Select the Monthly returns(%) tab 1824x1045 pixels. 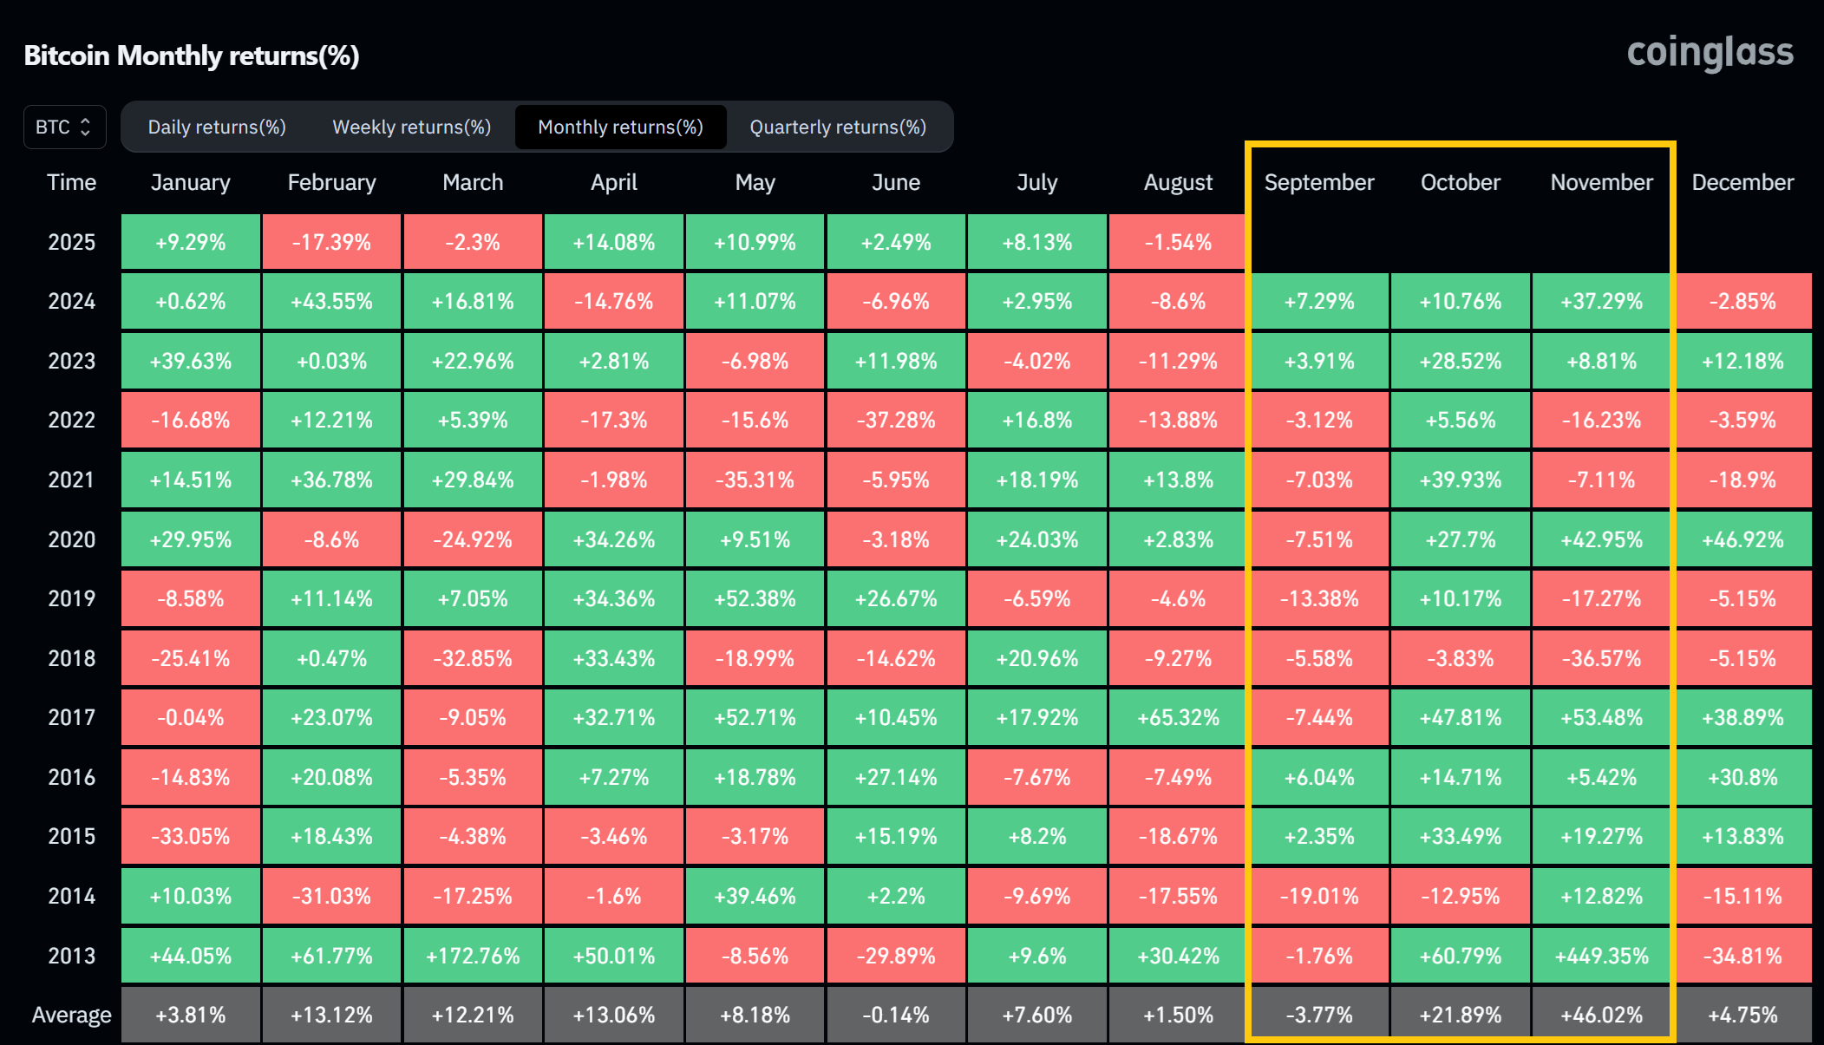point(620,127)
